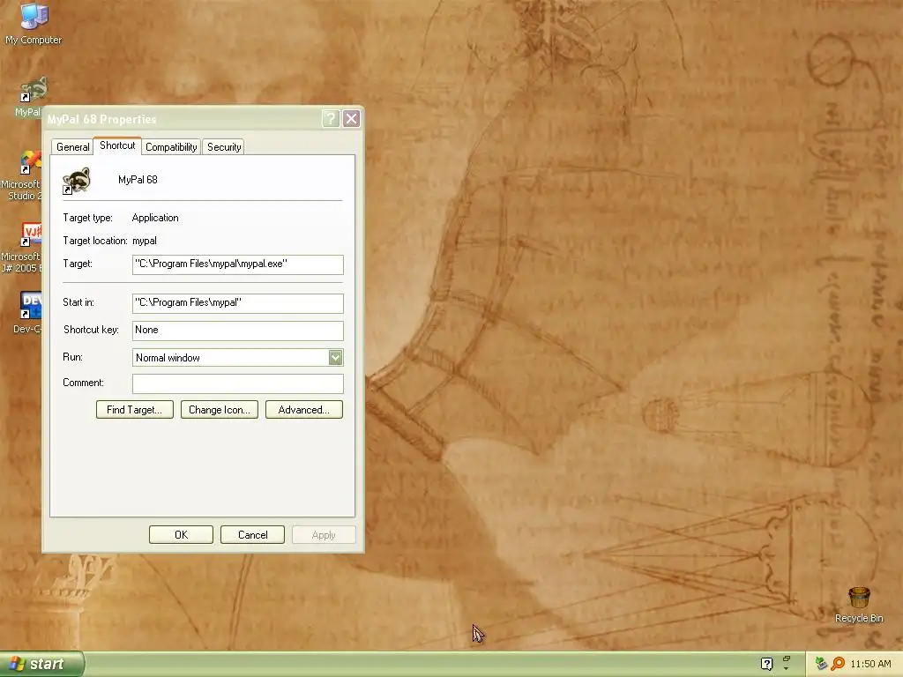Click the 'Application' target type text
903x677 pixels.
tap(155, 218)
